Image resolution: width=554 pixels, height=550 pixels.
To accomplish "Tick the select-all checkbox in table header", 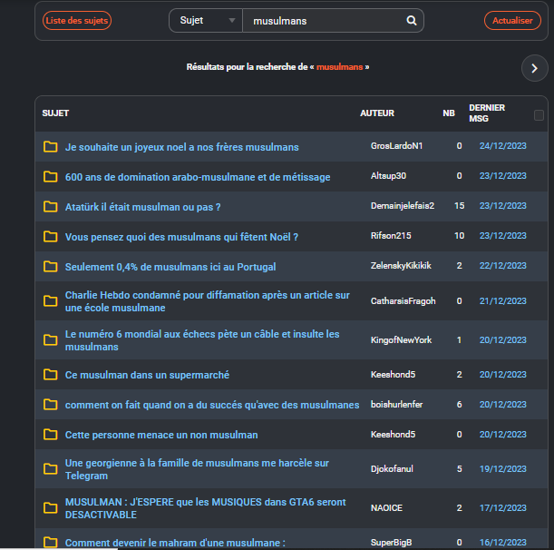I will tap(539, 115).
